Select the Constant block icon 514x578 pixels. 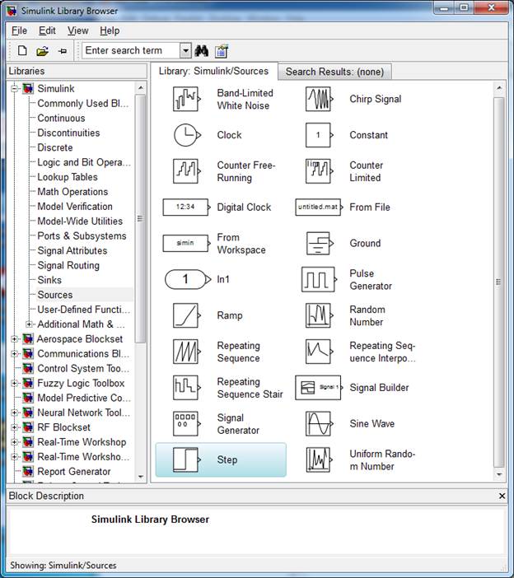click(320, 135)
